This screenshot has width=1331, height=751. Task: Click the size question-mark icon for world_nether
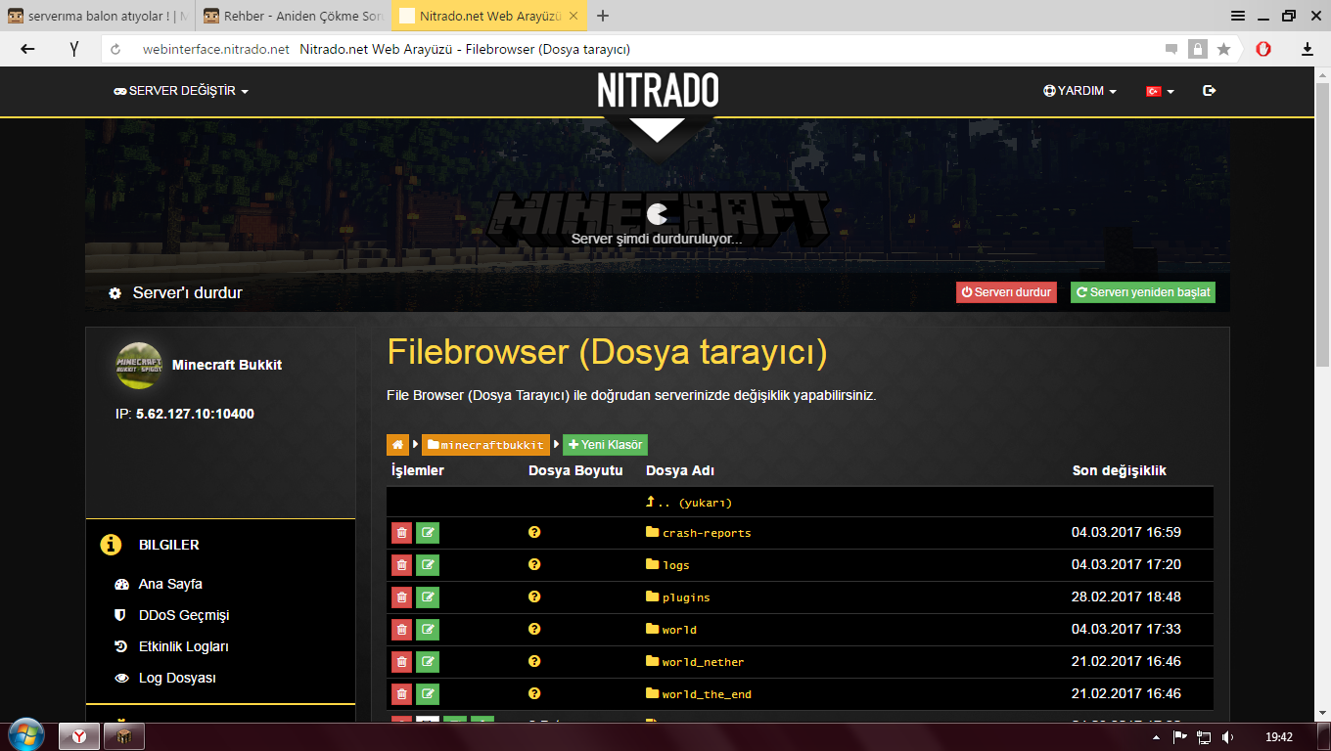534,661
